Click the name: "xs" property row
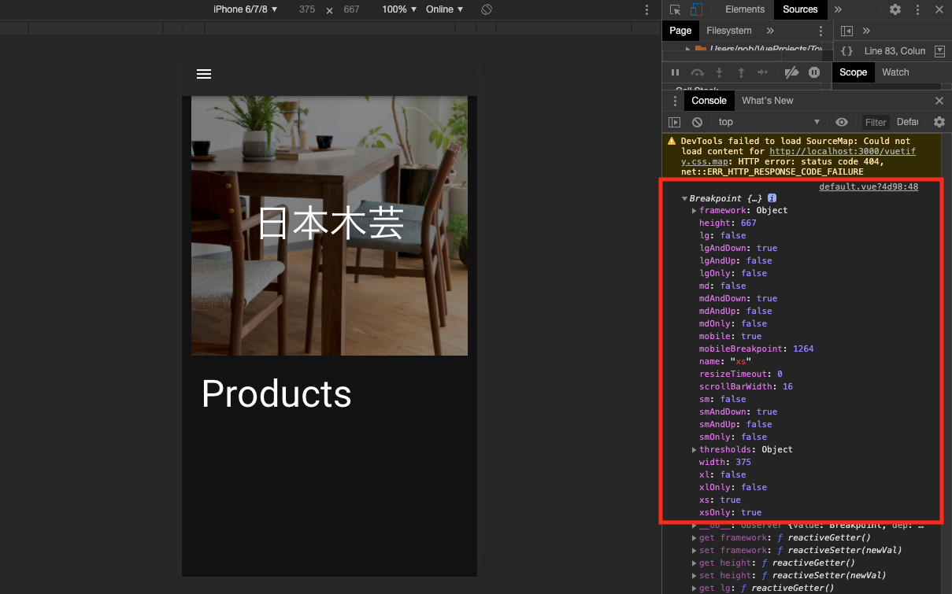Image resolution: width=952 pixels, height=594 pixels. point(725,362)
